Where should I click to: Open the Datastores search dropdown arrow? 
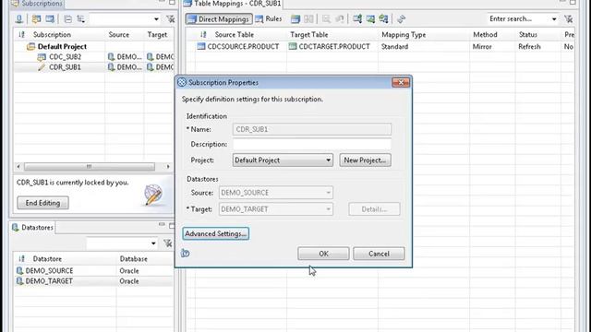(x=153, y=243)
